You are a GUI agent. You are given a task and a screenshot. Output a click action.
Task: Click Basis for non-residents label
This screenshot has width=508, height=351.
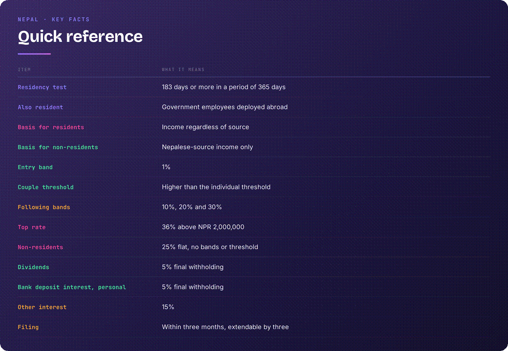[x=58, y=147]
